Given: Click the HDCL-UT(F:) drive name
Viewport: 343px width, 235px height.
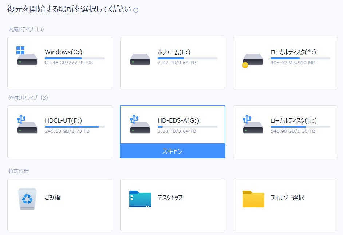Looking at the screenshot, I should pos(63,120).
